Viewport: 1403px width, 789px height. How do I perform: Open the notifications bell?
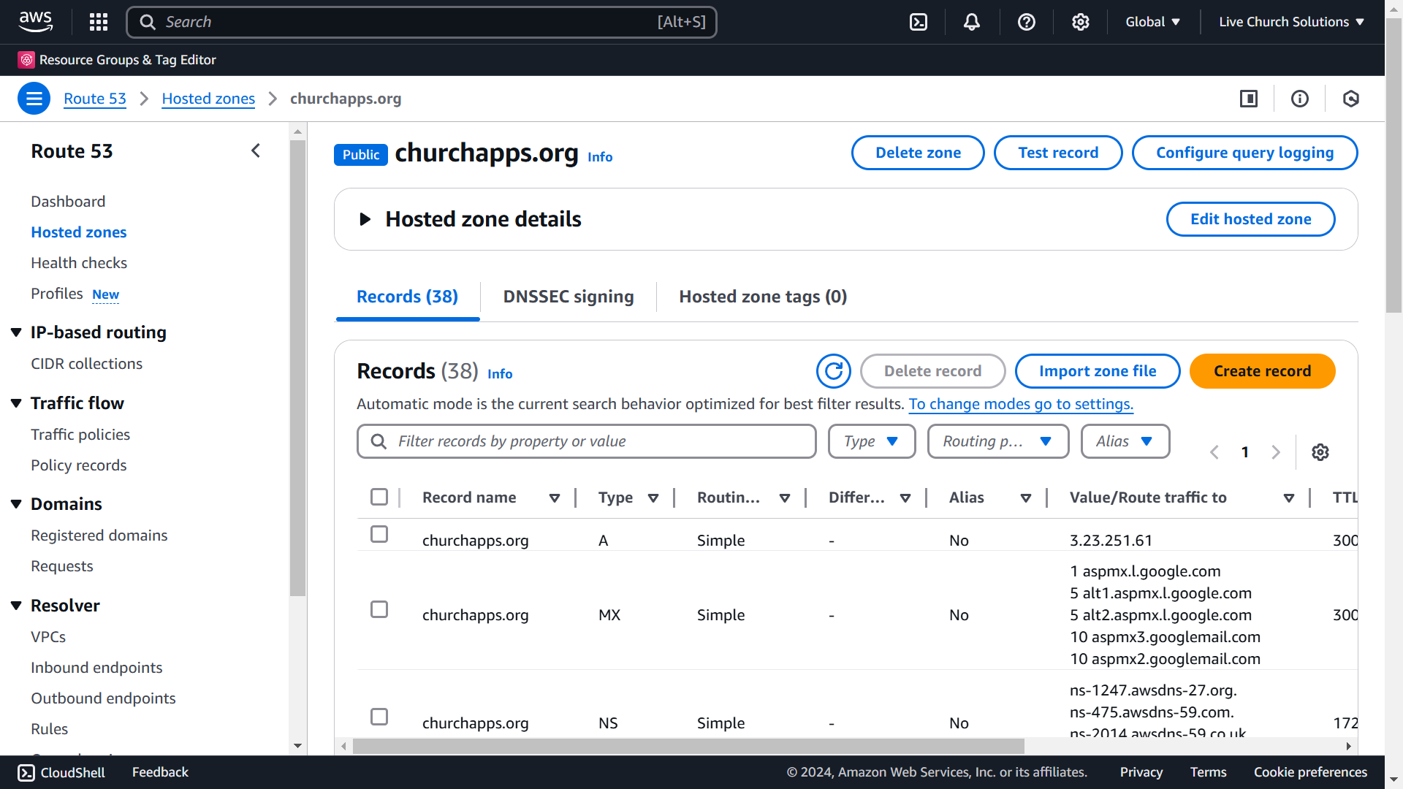point(972,22)
